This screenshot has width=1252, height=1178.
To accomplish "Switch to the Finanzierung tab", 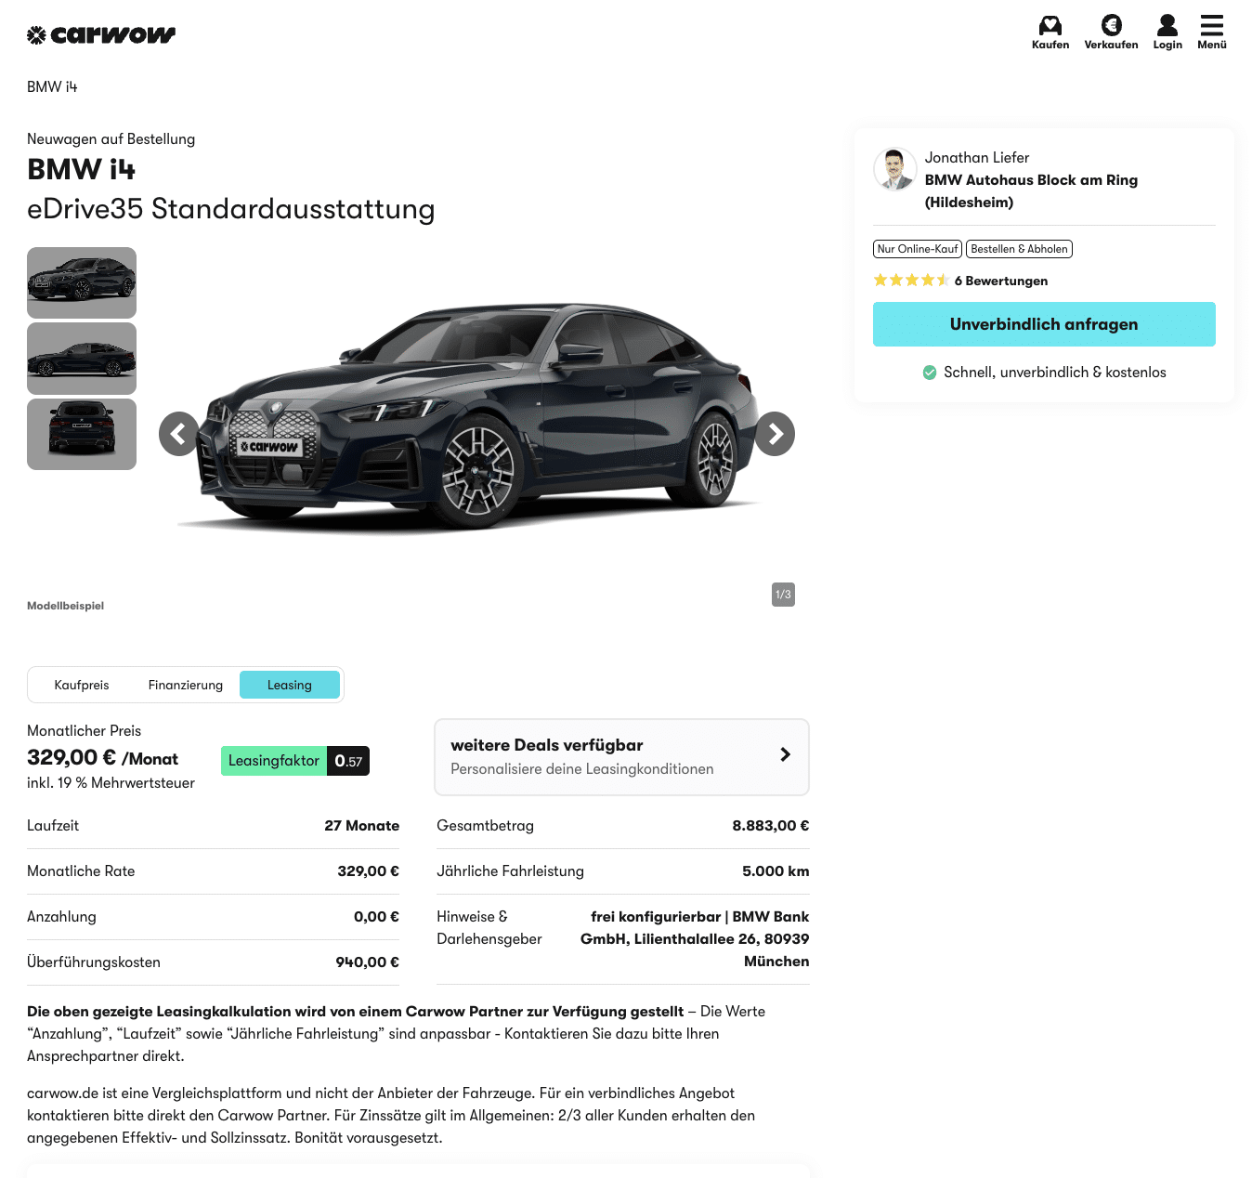I will pos(186,685).
